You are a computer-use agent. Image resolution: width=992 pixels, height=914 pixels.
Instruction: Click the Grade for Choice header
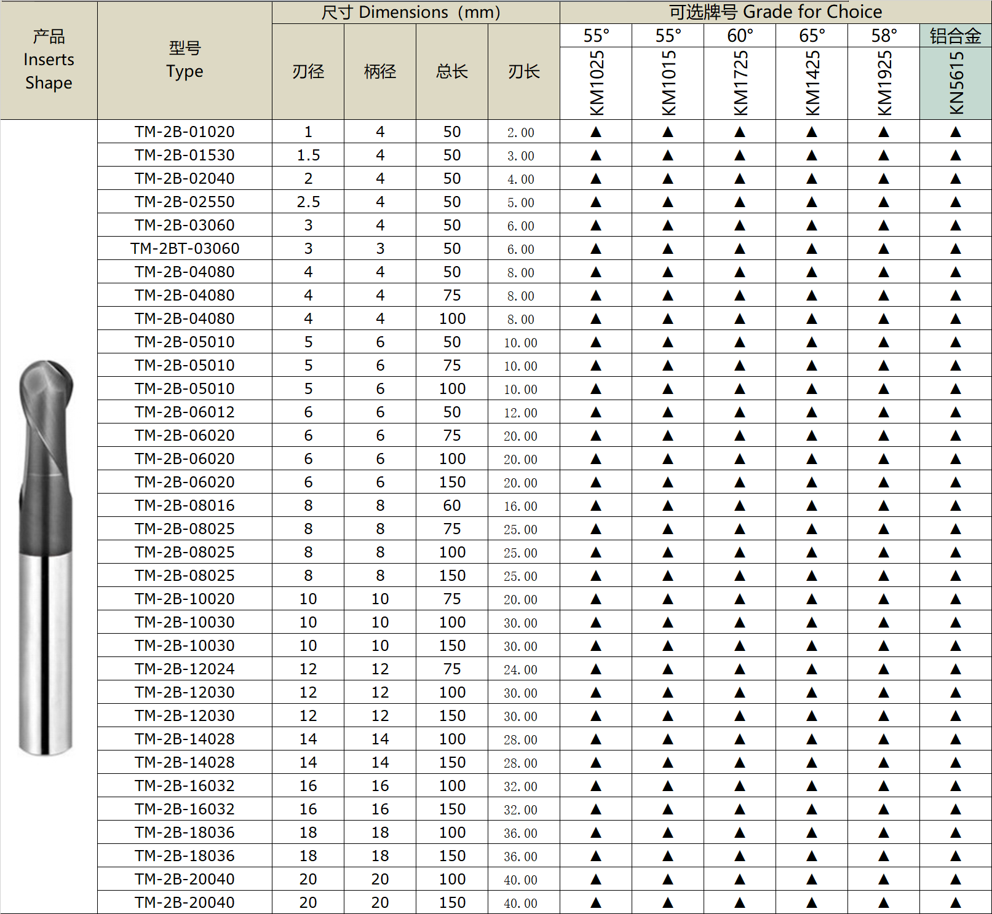pos(776,12)
